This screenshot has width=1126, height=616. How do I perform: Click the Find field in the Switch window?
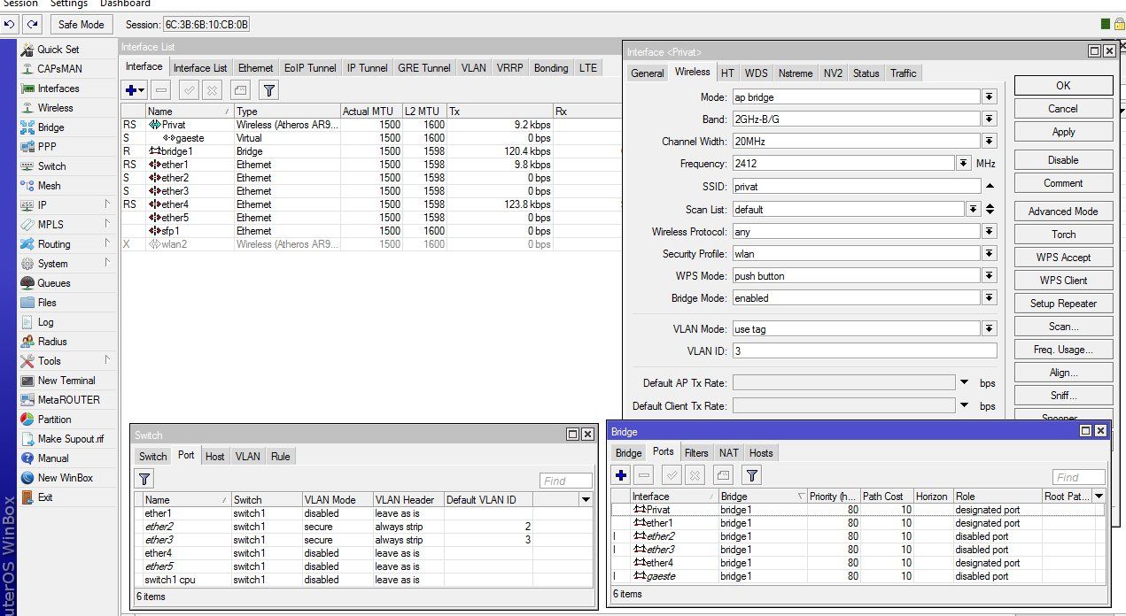(x=565, y=481)
